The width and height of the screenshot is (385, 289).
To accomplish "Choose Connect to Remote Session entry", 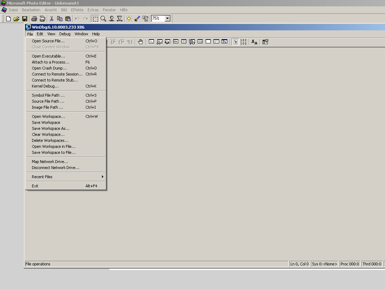I will [x=66, y=74].
